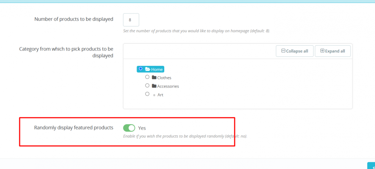Collapse all categories in the tree

294,51
